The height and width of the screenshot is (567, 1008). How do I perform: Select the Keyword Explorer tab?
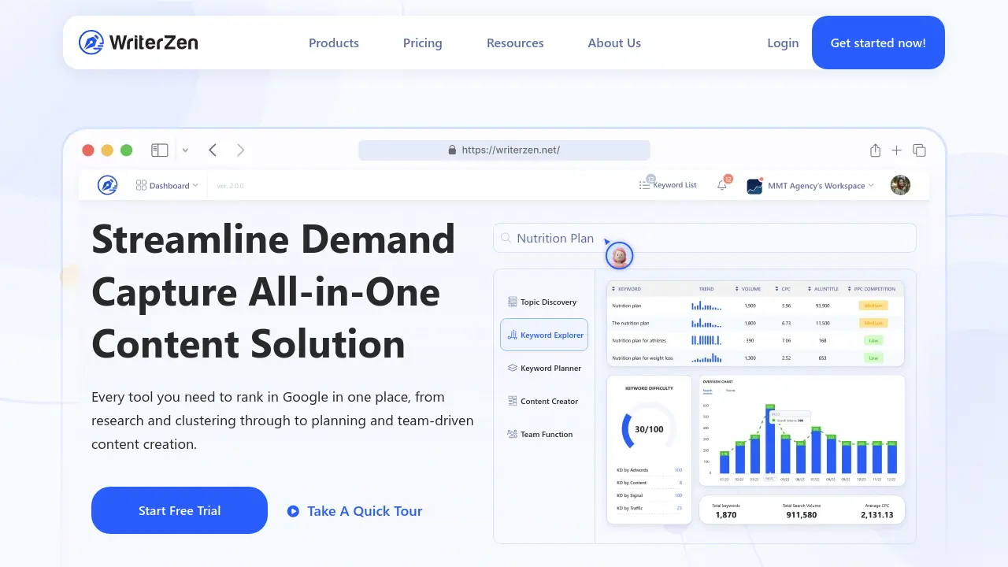pyautogui.click(x=544, y=335)
